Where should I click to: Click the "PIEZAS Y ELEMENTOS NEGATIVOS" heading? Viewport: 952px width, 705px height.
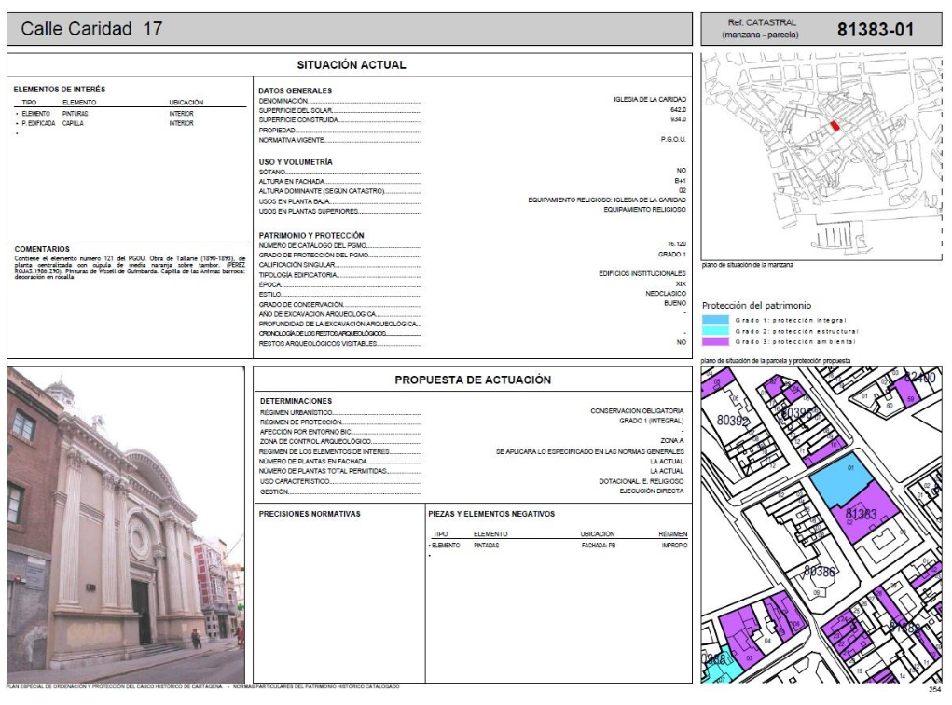point(491,514)
